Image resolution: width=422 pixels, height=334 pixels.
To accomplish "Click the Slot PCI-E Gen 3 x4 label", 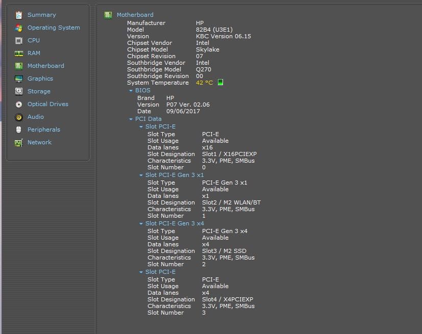I will pyautogui.click(x=175, y=223).
